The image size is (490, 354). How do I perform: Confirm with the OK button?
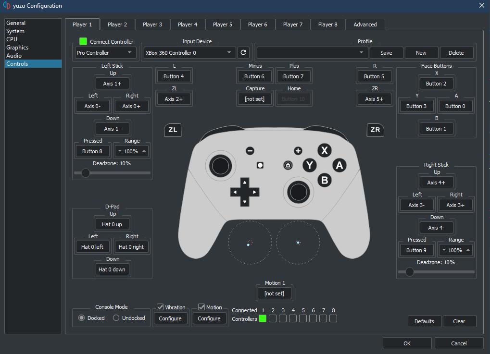[x=407, y=343]
